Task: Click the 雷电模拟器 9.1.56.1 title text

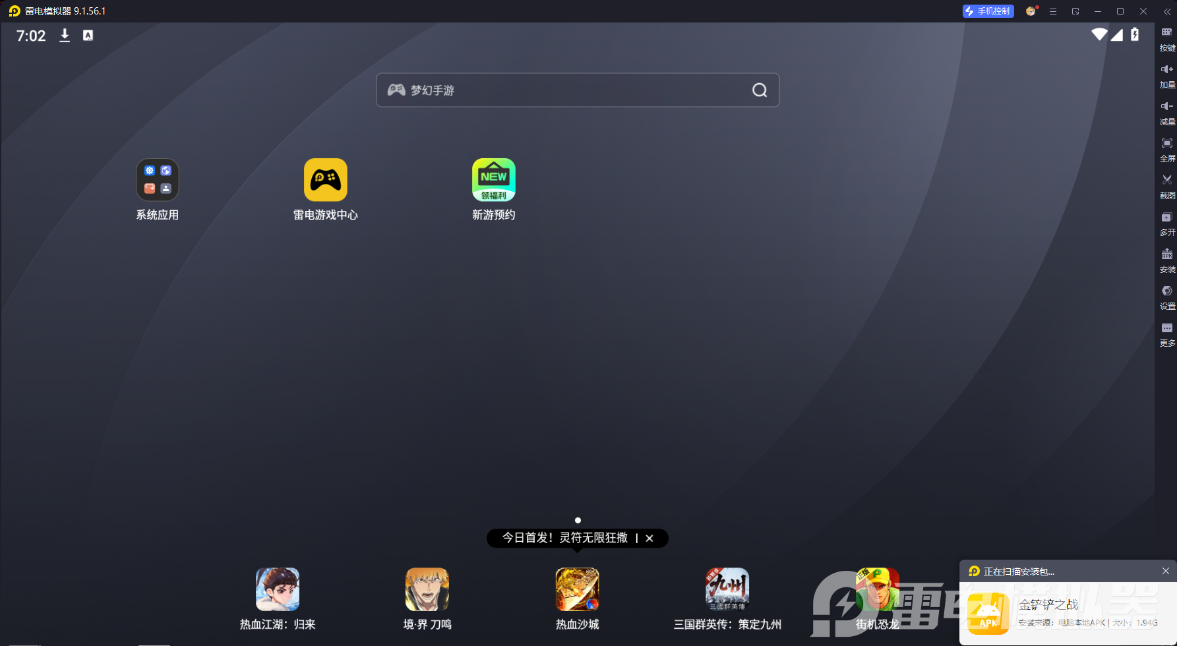Action: point(65,11)
